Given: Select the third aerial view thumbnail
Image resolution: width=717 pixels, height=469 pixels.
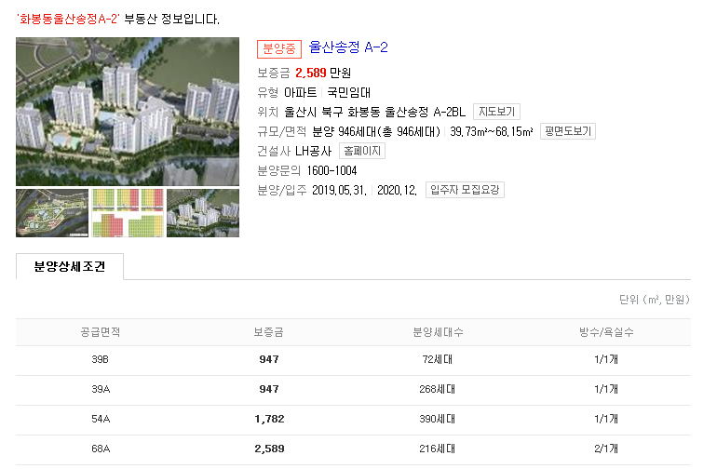Looking at the screenshot, I should click(x=203, y=213).
